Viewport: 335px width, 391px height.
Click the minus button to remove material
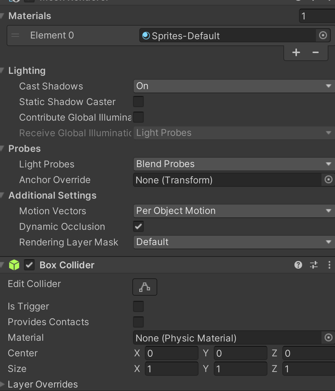[x=315, y=52]
